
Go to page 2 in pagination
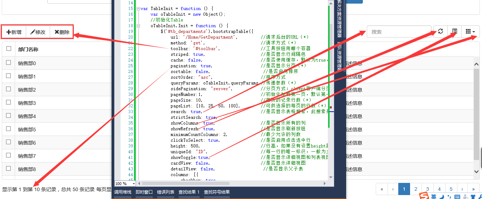point(415,189)
